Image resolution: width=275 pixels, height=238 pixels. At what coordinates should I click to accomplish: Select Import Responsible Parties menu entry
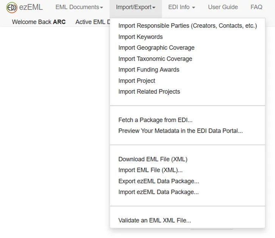click(x=187, y=26)
